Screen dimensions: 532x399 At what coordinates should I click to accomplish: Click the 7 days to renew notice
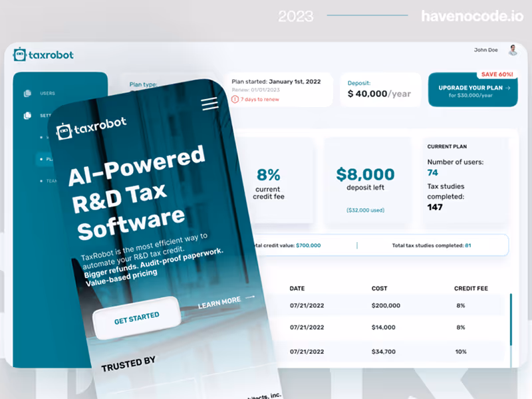[259, 99]
